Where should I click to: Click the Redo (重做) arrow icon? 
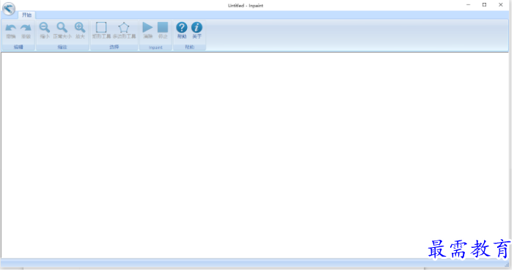pos(26,28)
